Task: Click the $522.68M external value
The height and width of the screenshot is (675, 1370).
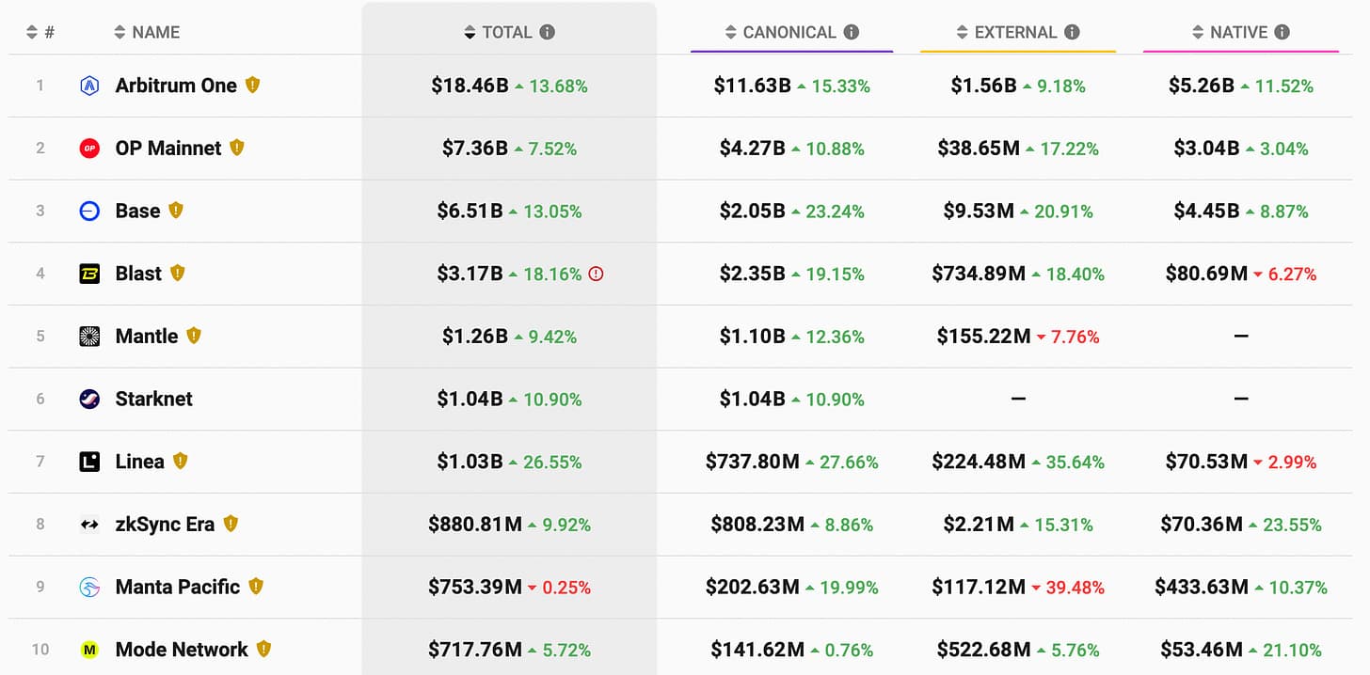Action: pos(983,650)
